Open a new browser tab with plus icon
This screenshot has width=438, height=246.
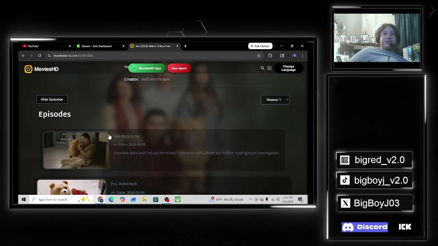point(185,46)
